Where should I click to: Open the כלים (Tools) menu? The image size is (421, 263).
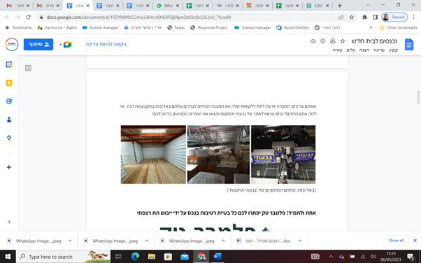coord(350,50)
